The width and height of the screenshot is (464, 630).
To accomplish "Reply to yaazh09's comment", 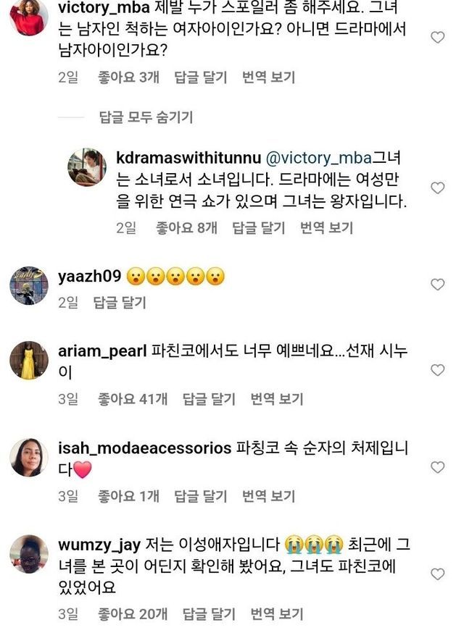I will [120, 303].
